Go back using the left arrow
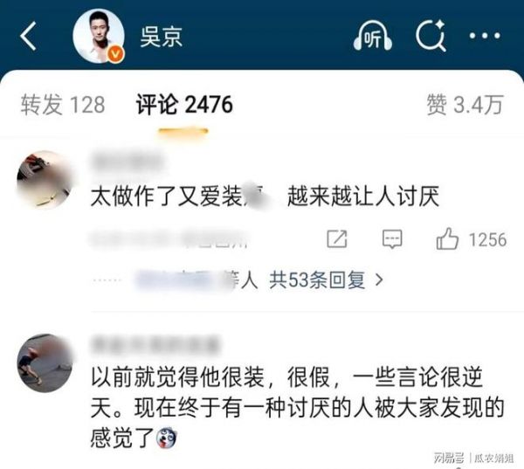The height and width of the screenshot is (469, 524). (x=28, y=36)
